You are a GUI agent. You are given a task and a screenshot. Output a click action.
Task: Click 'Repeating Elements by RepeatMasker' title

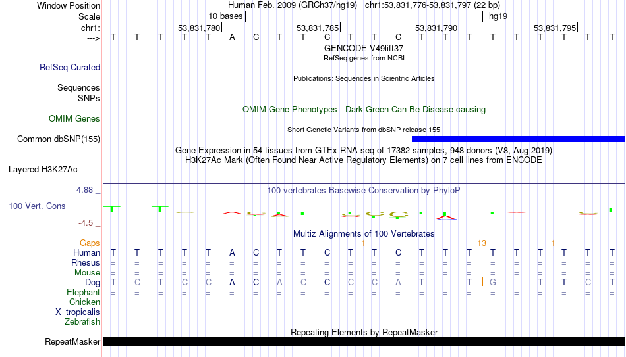(x=364, y=332)
